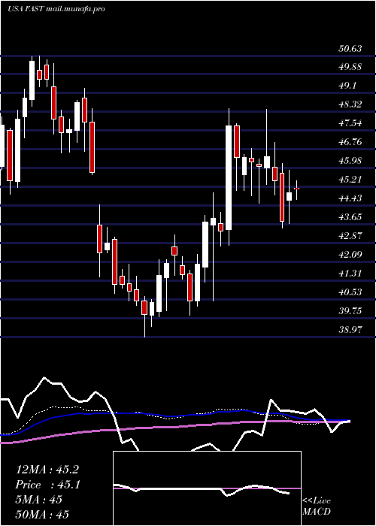Click the USA FAST mail.munafa.pro title
This screenshot has height=526, width=376.
[x=56, y=9]
